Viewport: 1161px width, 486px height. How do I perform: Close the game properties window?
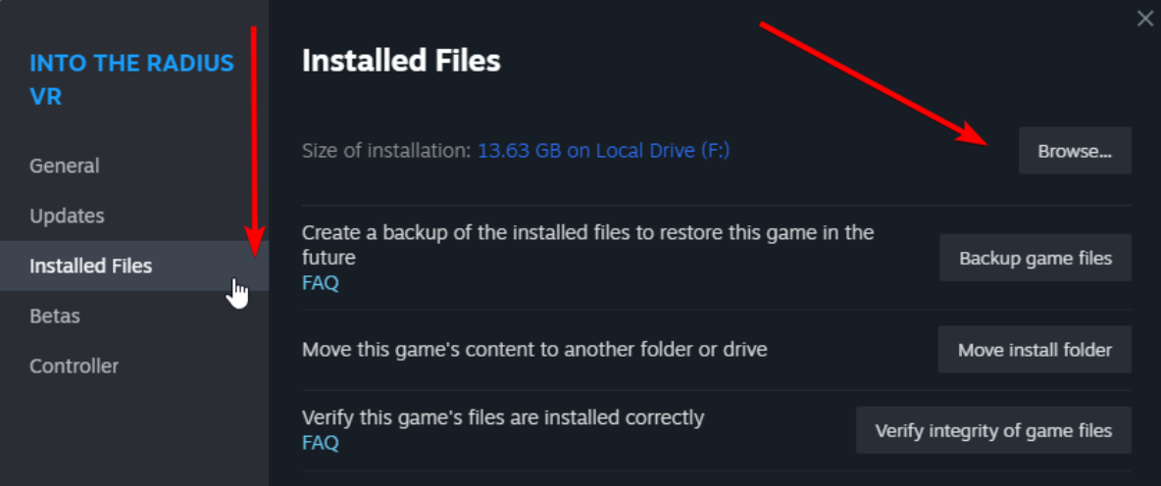coord(1144,19)
